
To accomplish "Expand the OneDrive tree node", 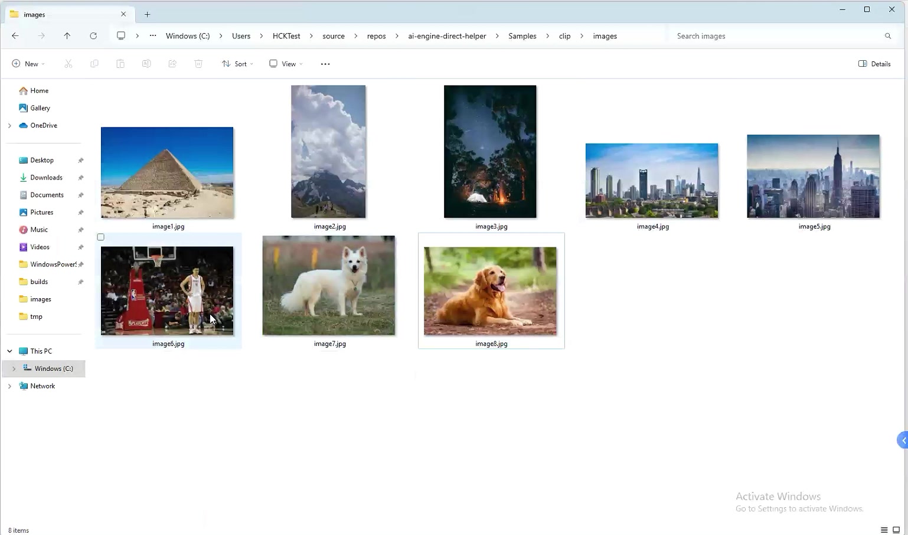I will (x=9, y=126).
